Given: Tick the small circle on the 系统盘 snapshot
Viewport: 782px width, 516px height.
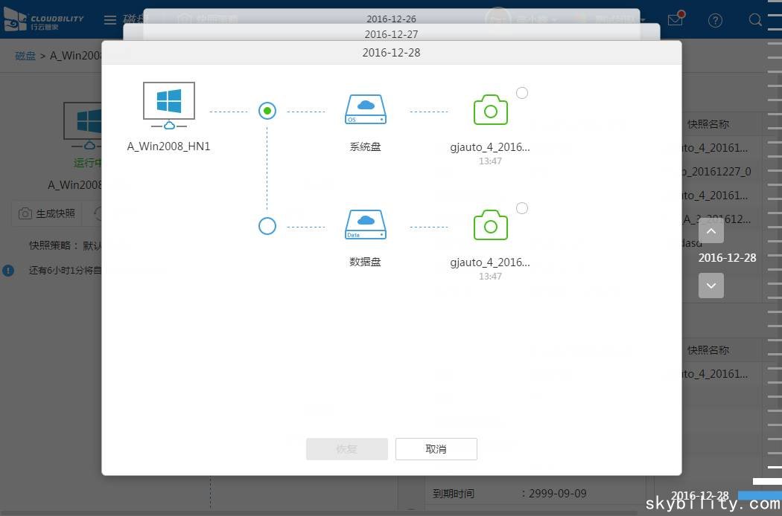Looking at the screenshot, I should [x=521, y=93].
